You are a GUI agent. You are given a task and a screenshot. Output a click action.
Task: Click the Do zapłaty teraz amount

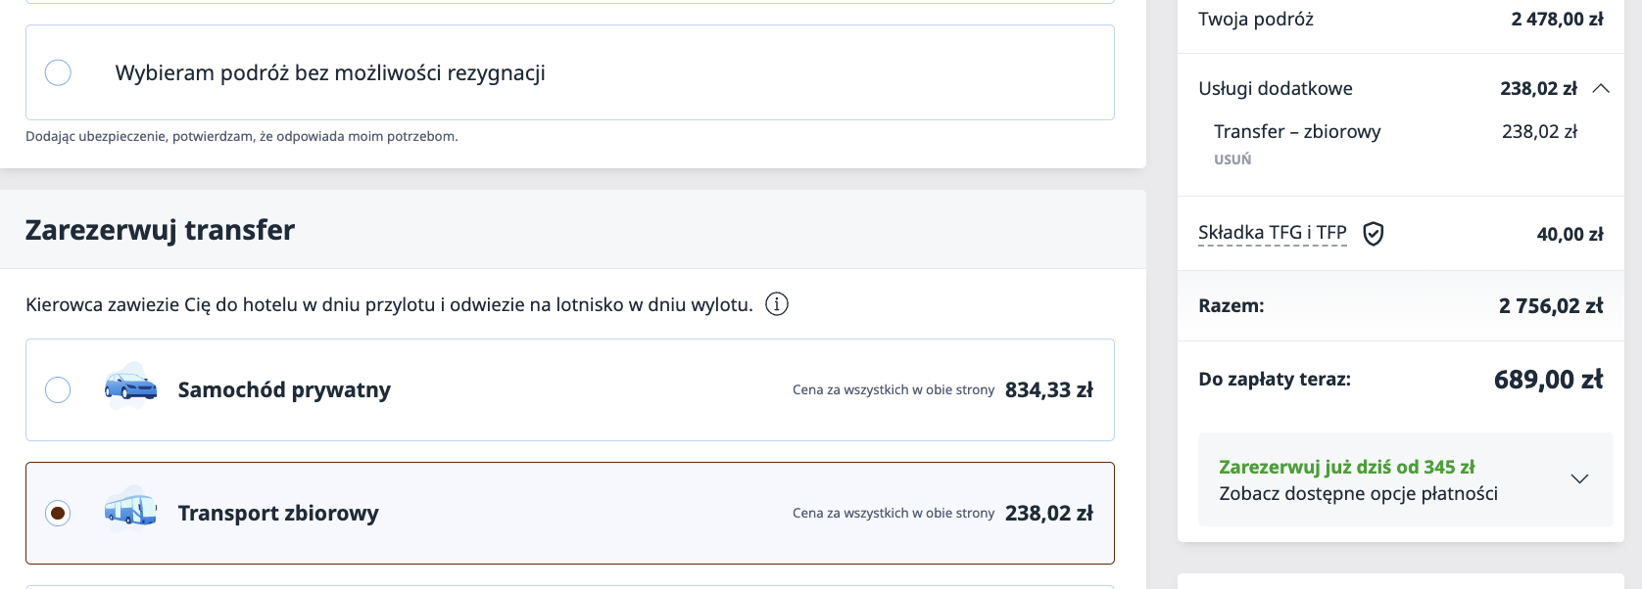click(1550, 379)
